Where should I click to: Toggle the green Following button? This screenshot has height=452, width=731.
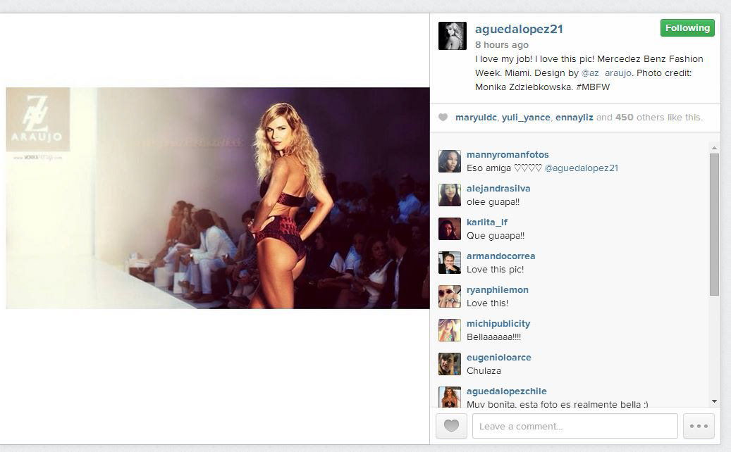pos(687,28)
